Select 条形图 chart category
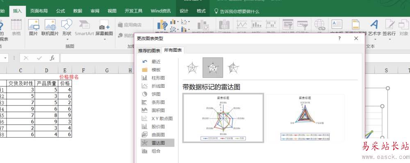Image resolution: width=410 pixels, height=163 pixels. point(158,102)
